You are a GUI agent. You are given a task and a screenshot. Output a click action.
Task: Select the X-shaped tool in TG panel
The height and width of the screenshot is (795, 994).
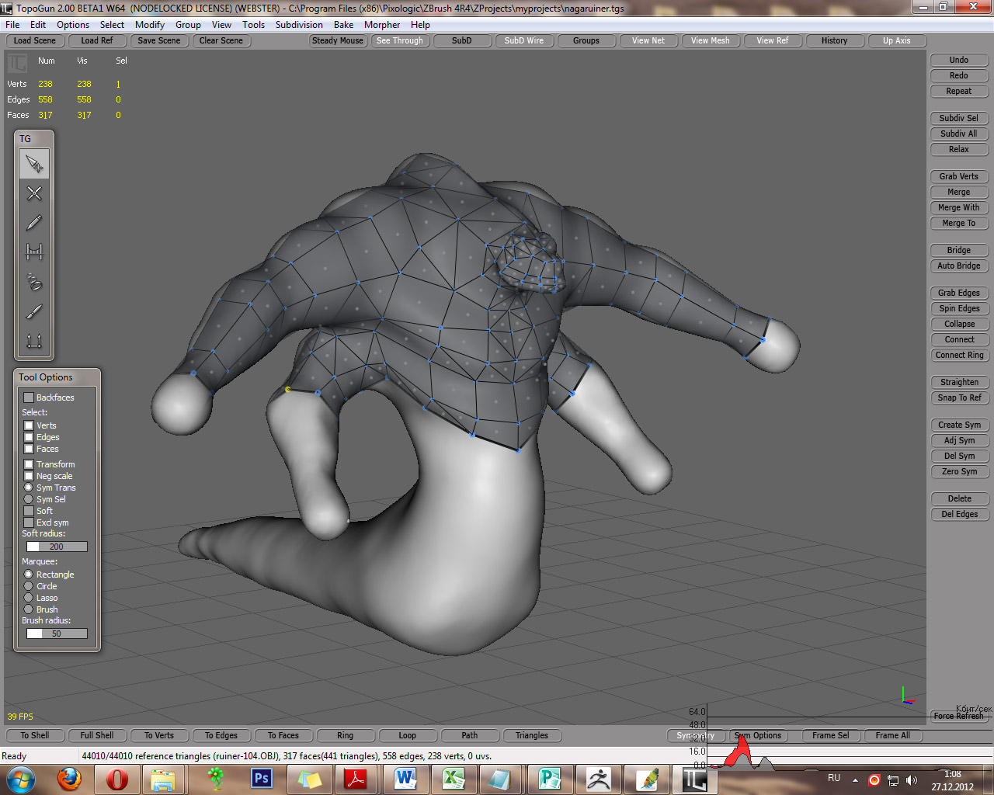[x=34, y=193]
